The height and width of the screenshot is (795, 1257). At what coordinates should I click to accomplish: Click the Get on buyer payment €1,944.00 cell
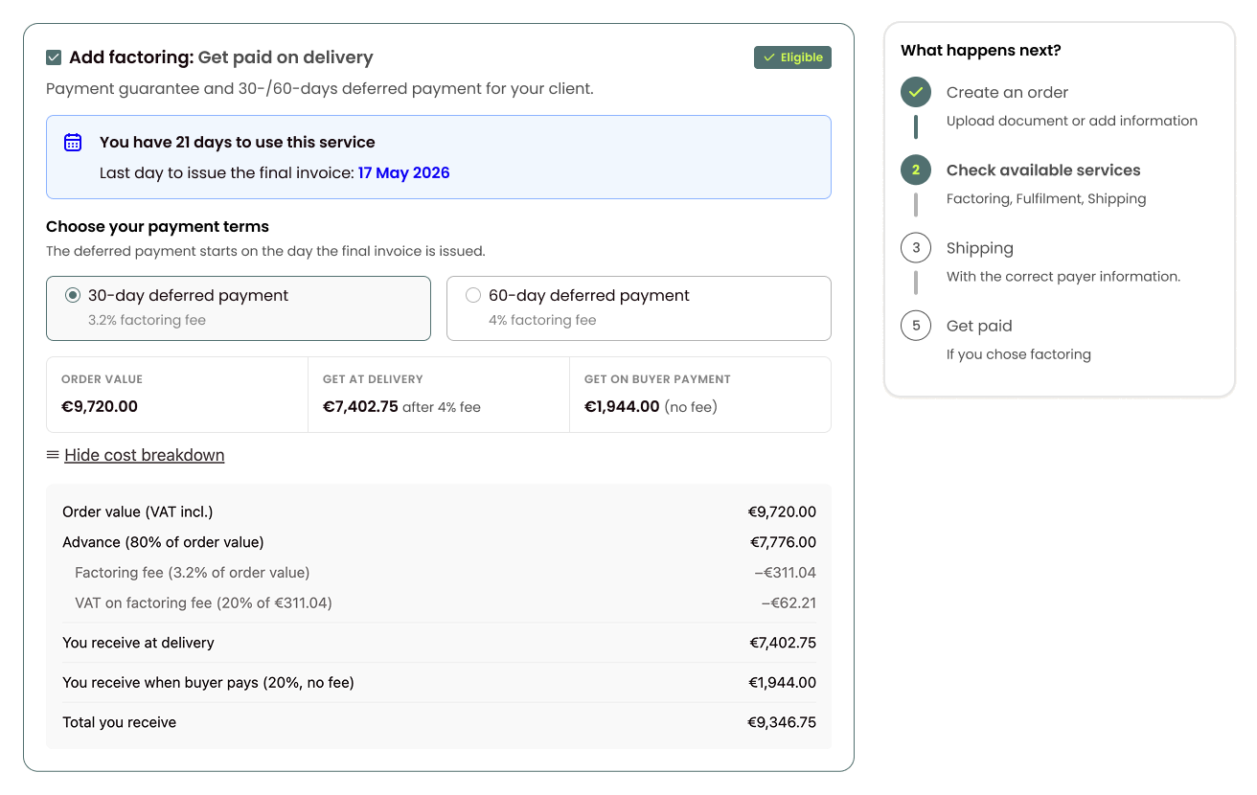point(700,395)
